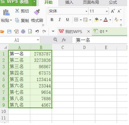Open the font group dialog launcher

(x=121, y=25)
